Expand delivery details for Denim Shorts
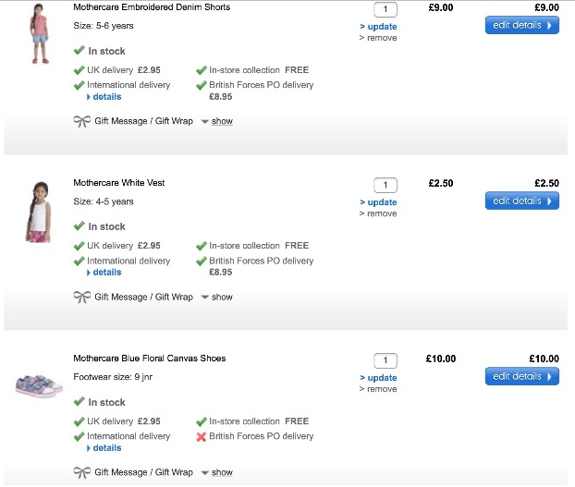 tap(107, 97)
